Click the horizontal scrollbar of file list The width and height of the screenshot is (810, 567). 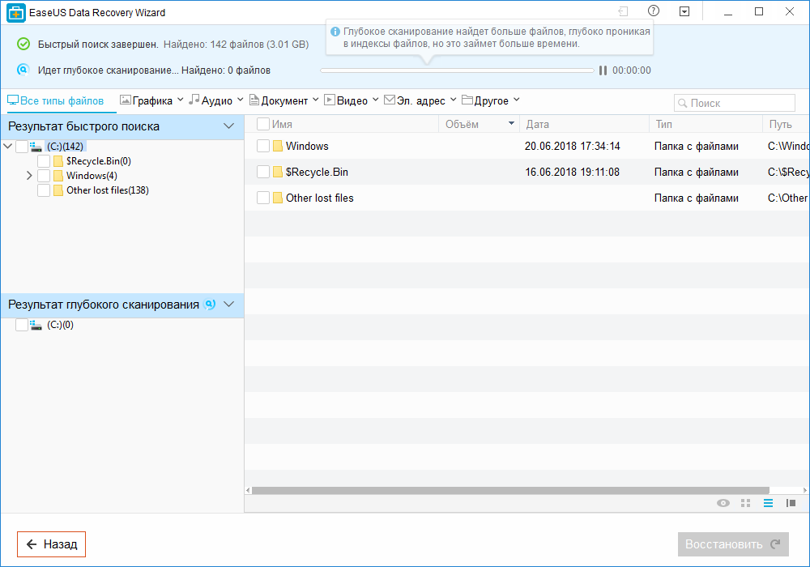[x=510, y=490]
